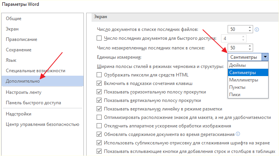Open 'Правописание' settings section

pos(43,39)
